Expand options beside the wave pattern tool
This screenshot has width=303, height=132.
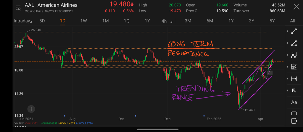click(x=287, y=55)
